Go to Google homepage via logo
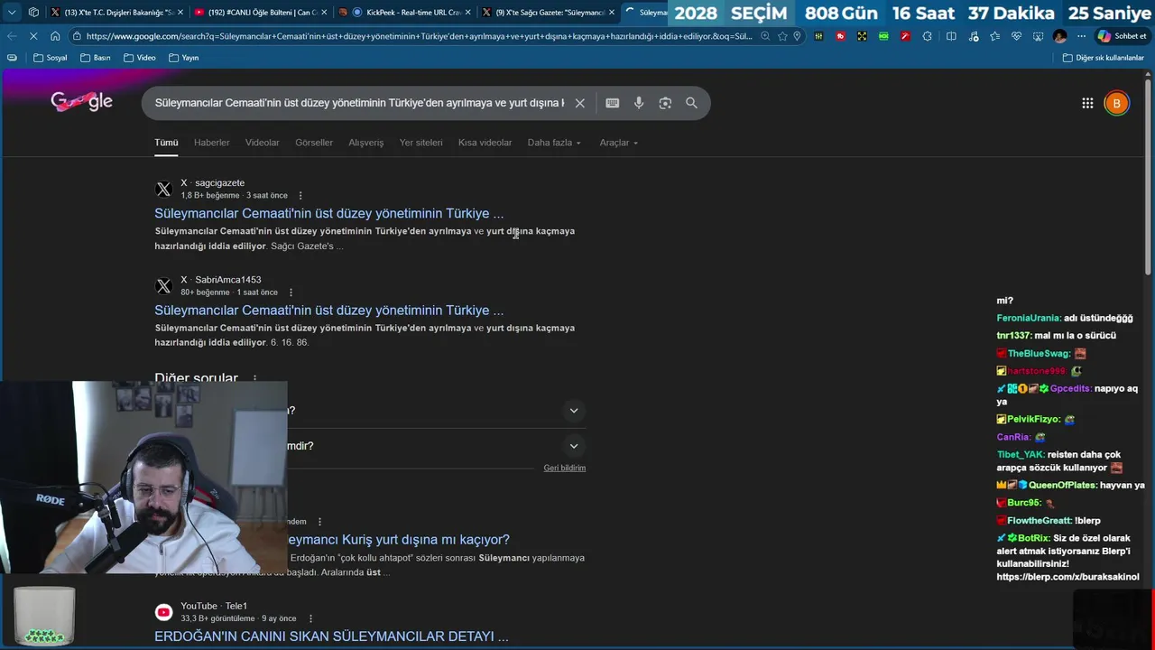1155x650 pixels. tap(81, 102)
